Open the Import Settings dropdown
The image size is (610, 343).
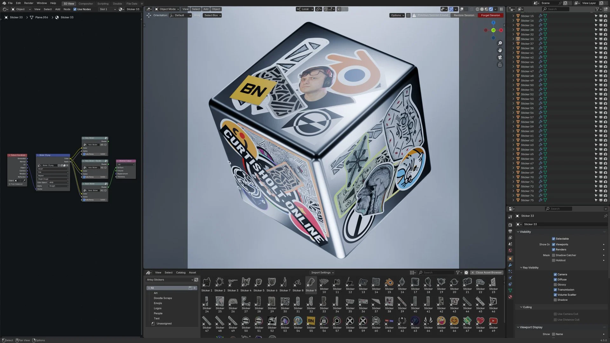(x=322, y=272)
